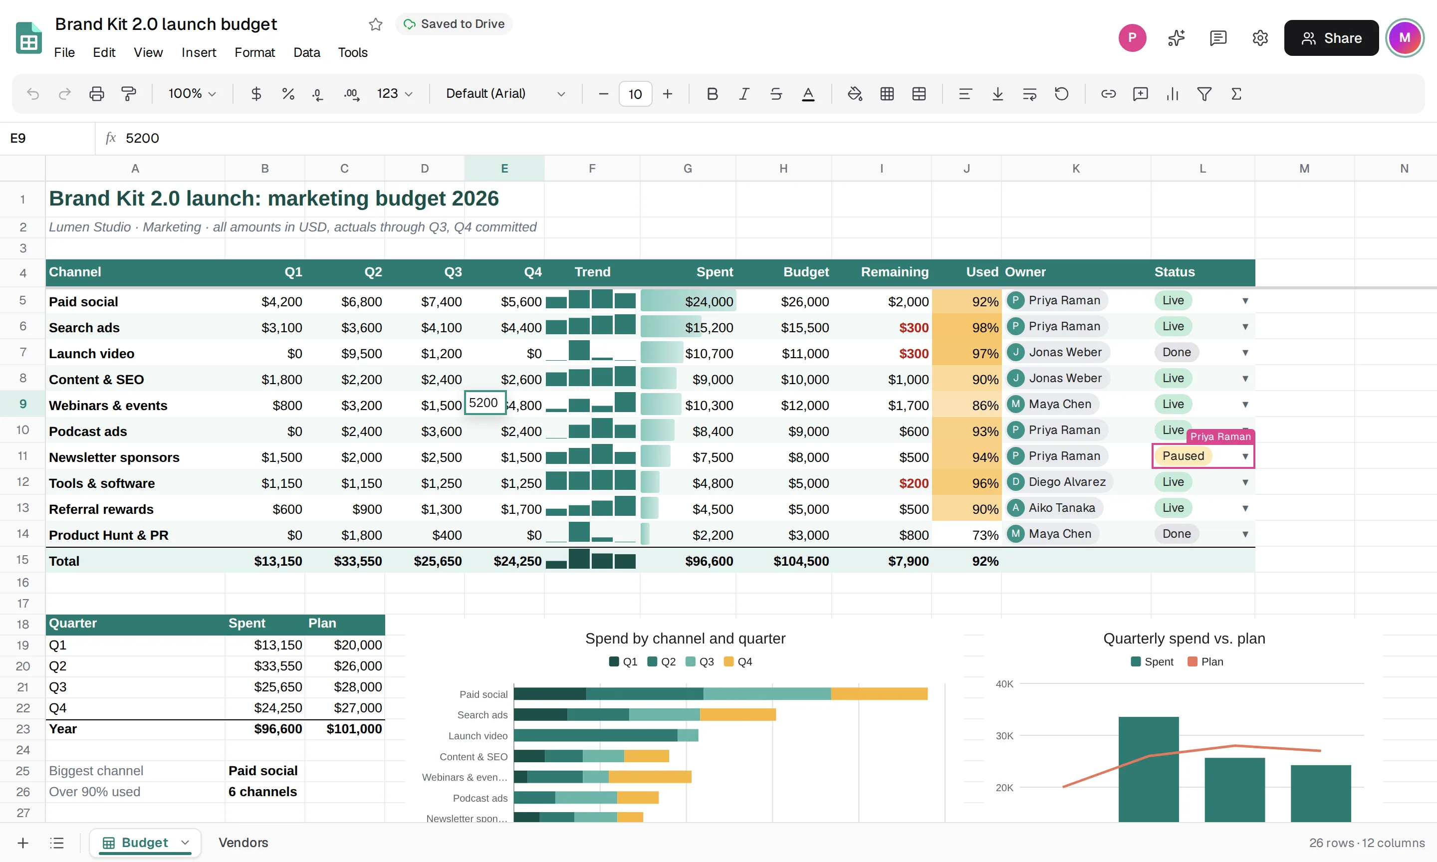This screenshot has width=1437, height=862.
Task: Open status dropdown for Launch video
Action: (x=1245, y=353)
